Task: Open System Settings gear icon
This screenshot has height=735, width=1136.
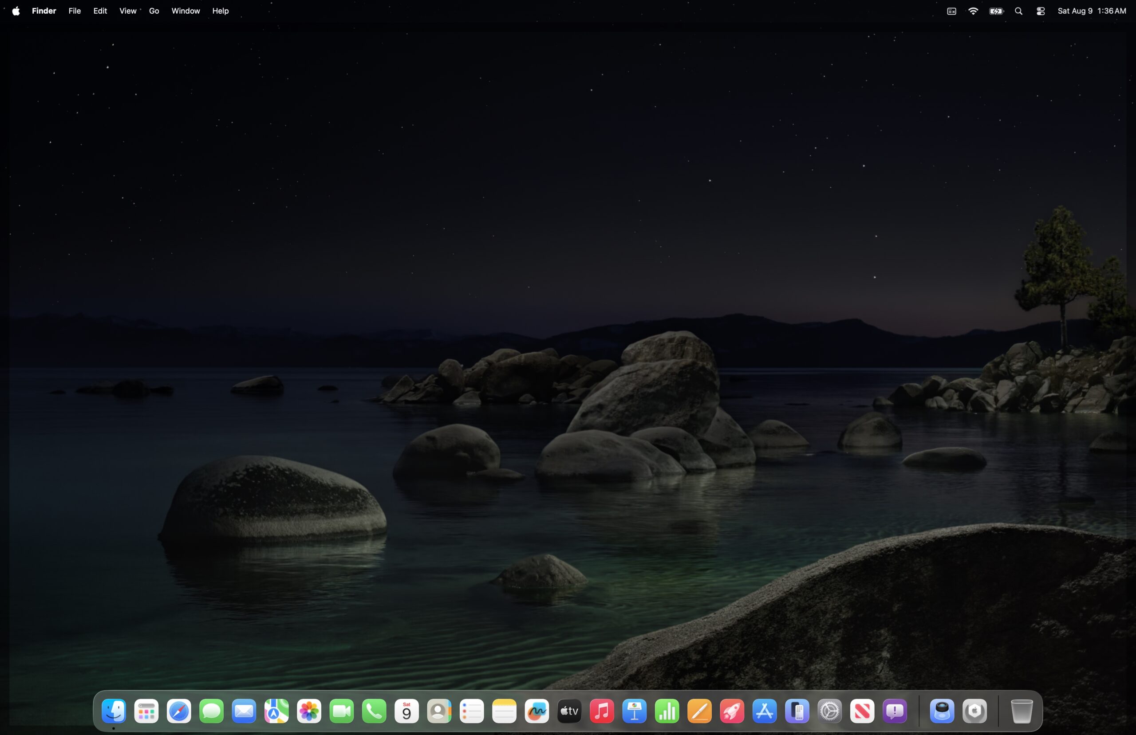Action: pyautogui.click(x=829, y=711)
